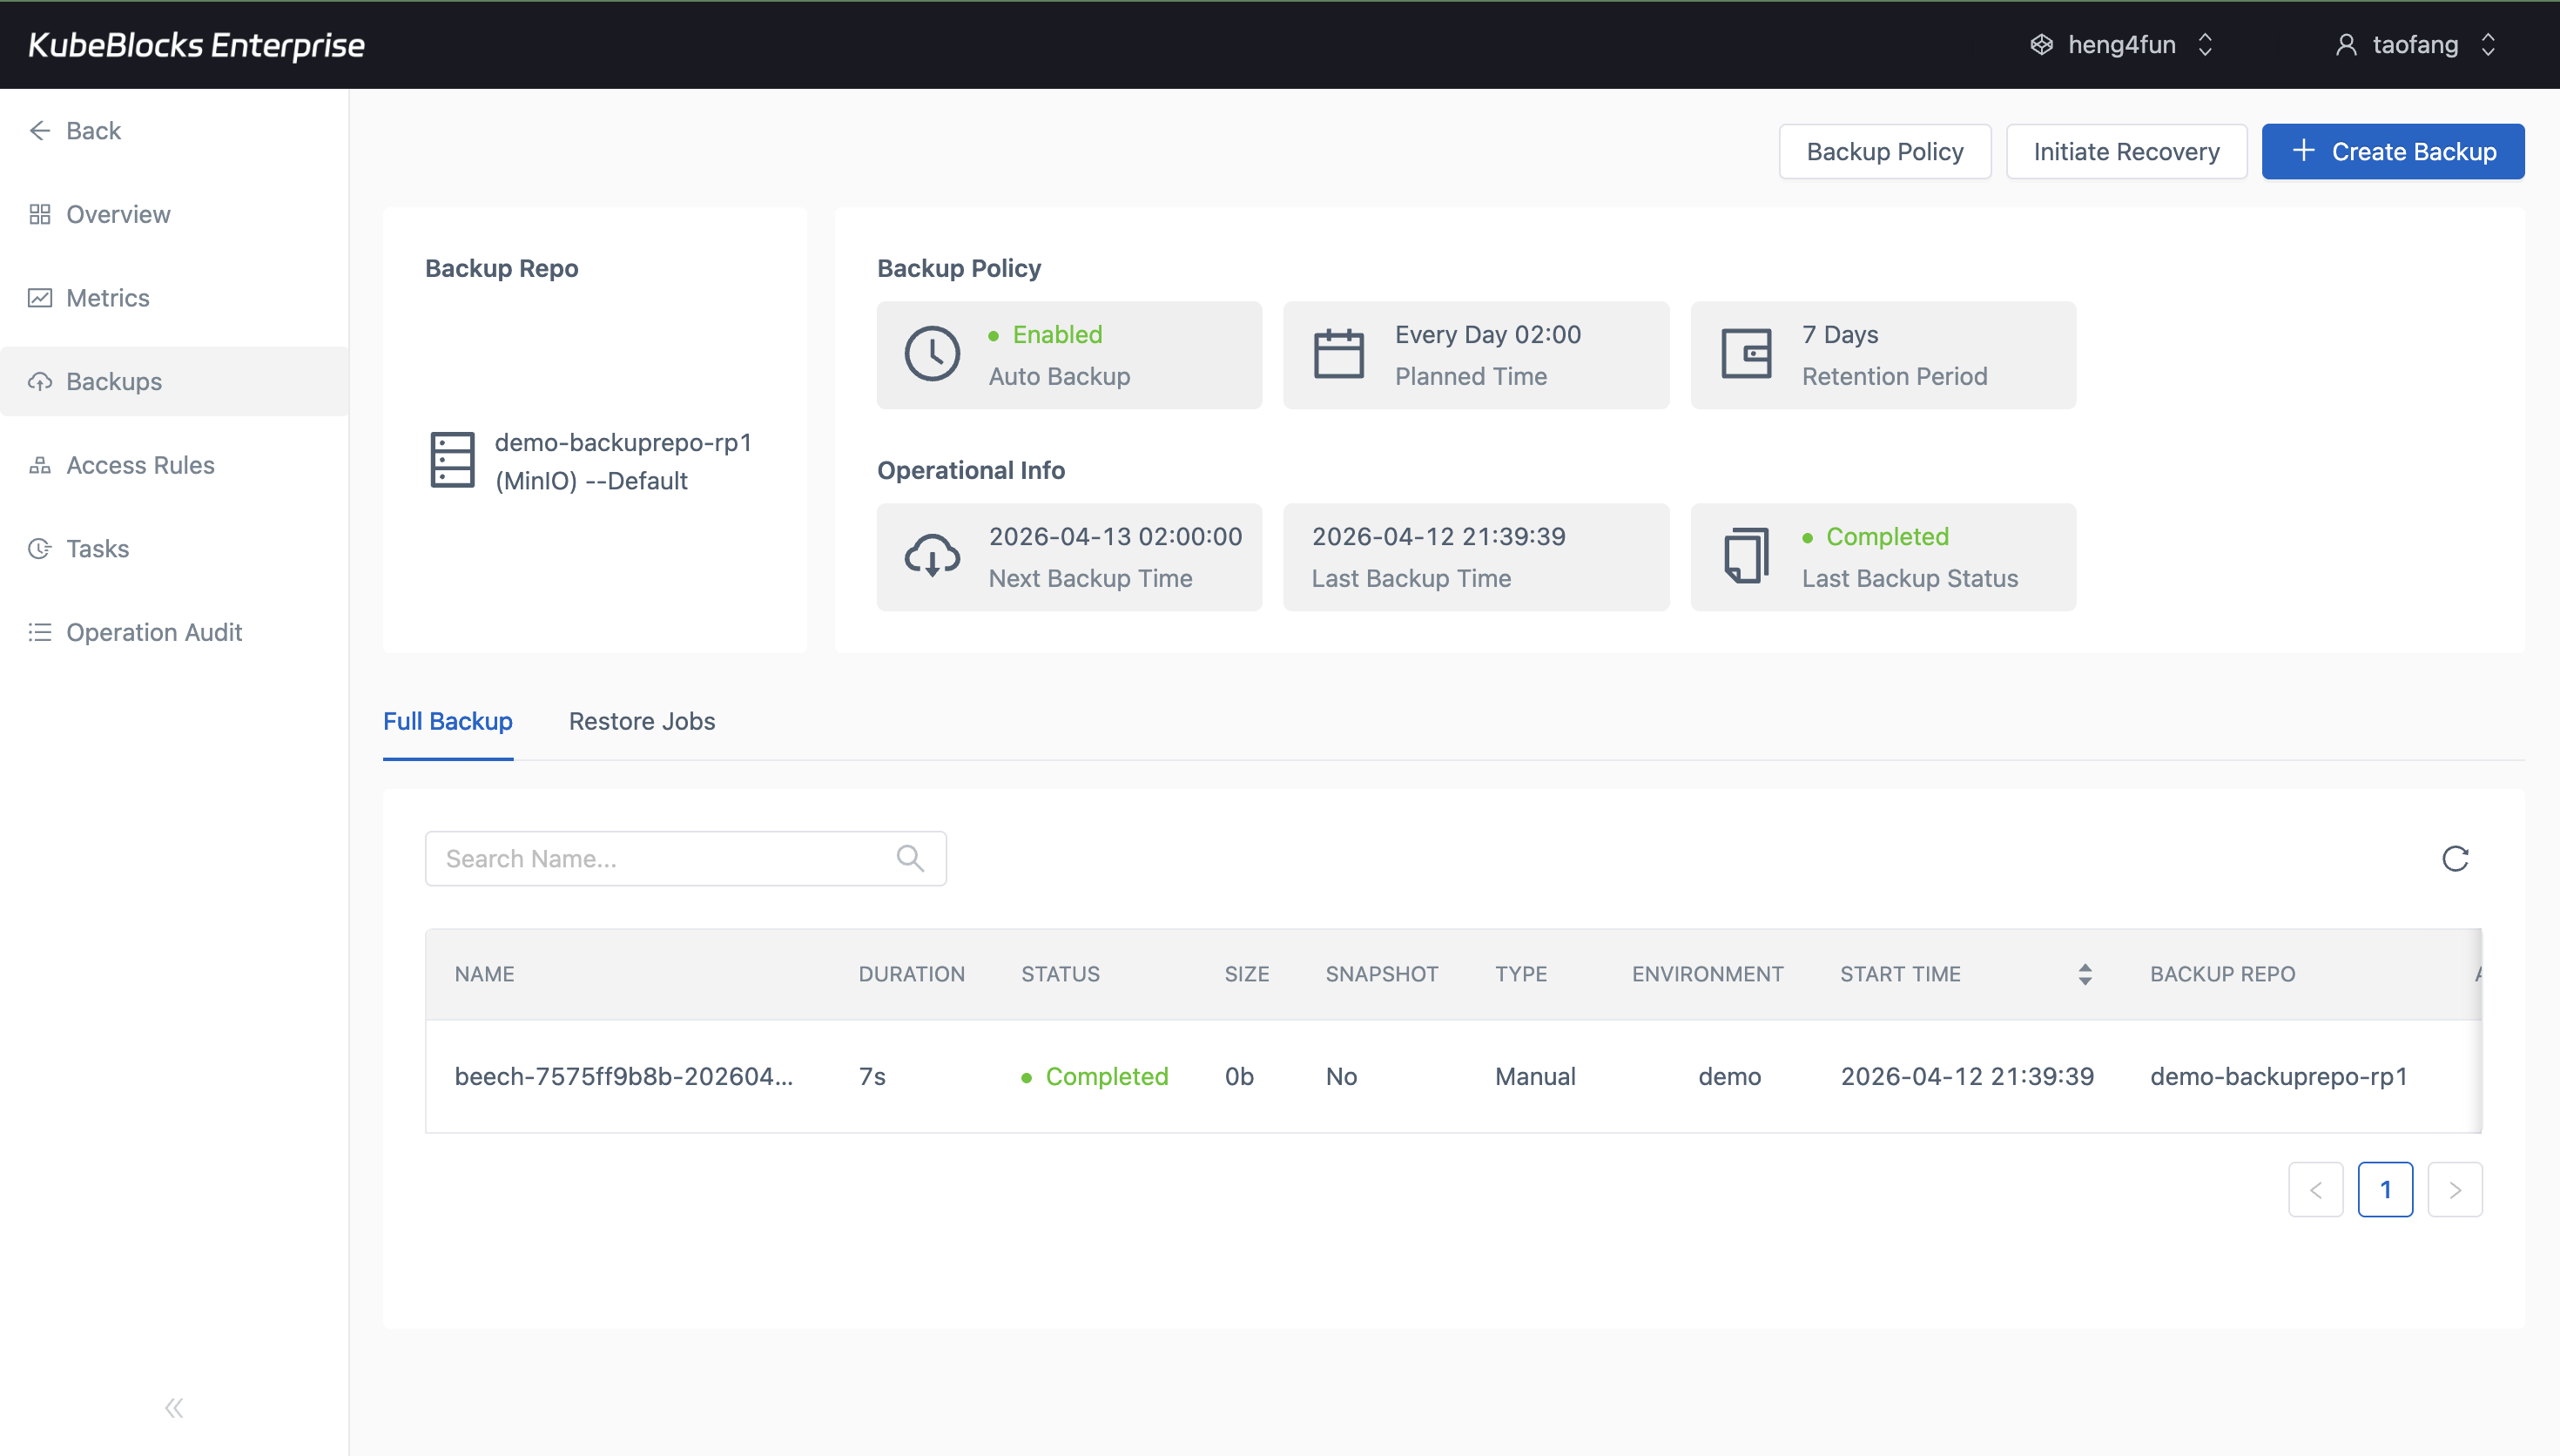Switch to the Full Backup tab
The width and height of the screenshot is (2560, 1456).
(x=448, y=721)
